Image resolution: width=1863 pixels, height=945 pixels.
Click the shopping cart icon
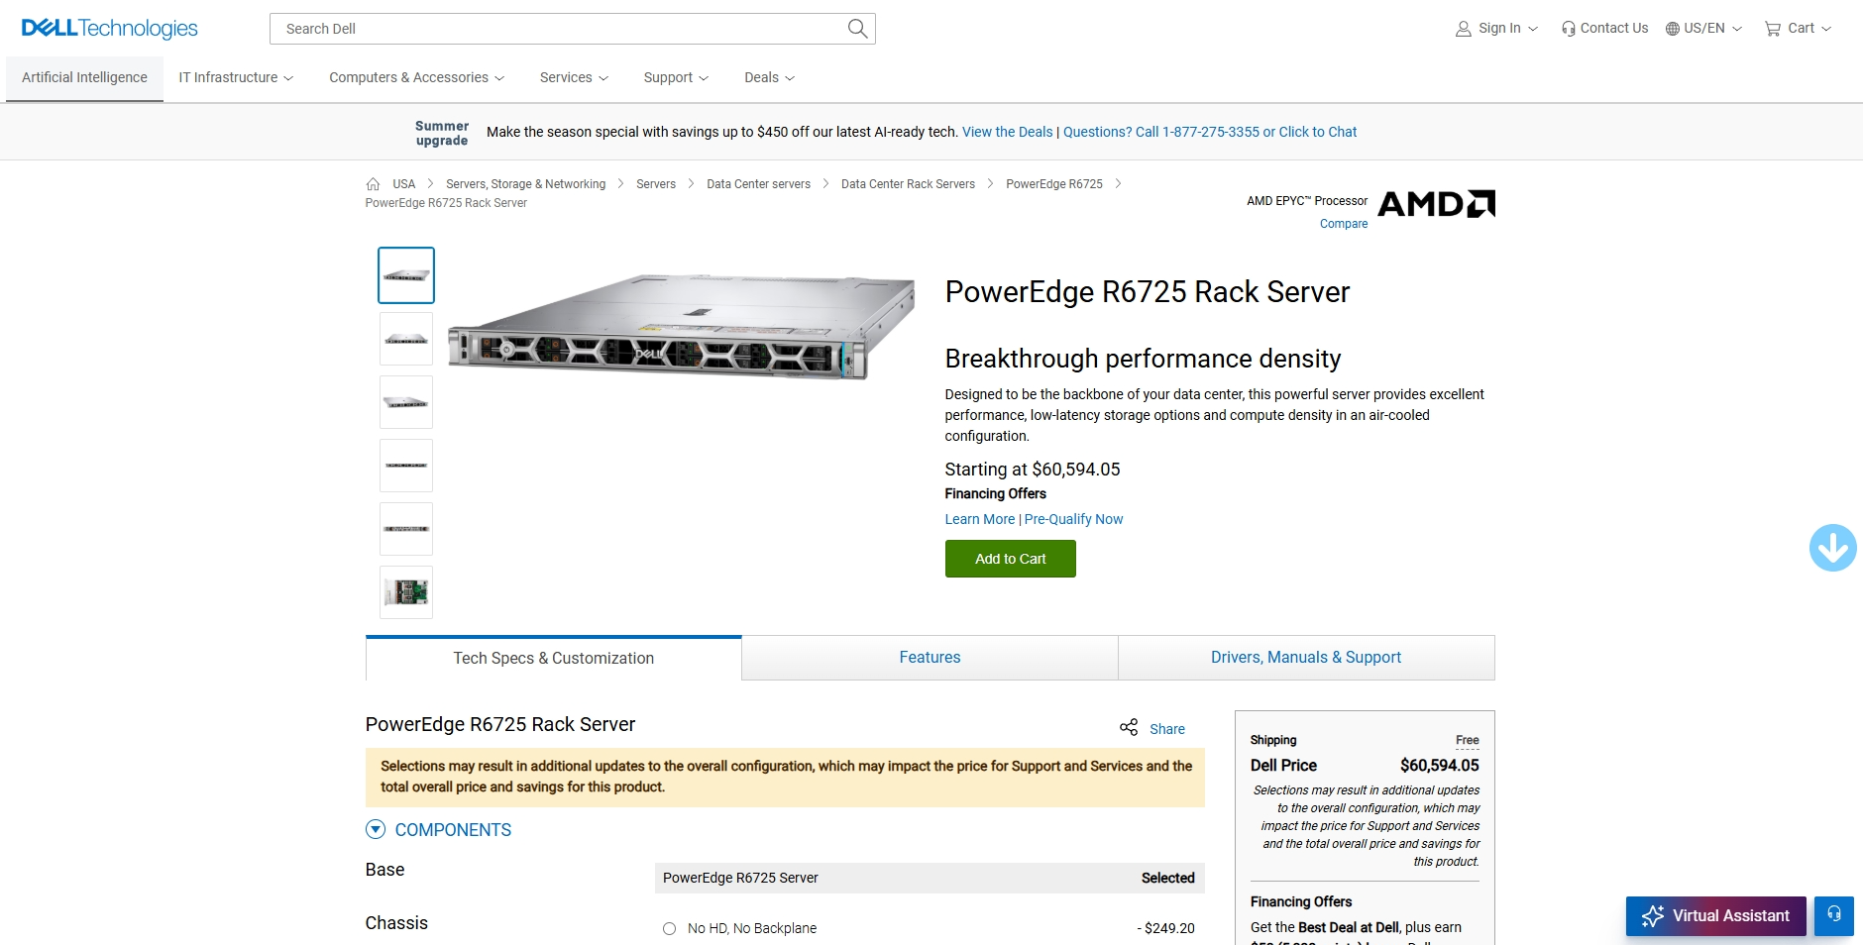[1773, 29]
